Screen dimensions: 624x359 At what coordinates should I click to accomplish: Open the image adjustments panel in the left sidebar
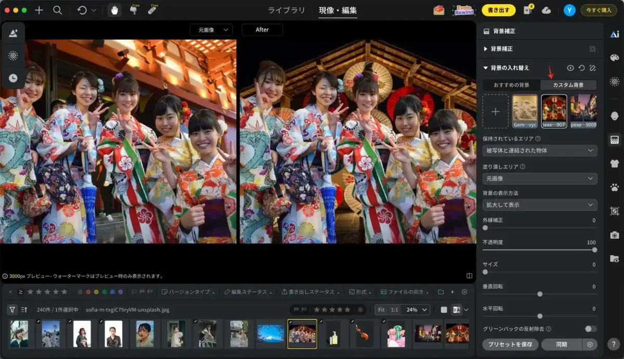[13, 32]
